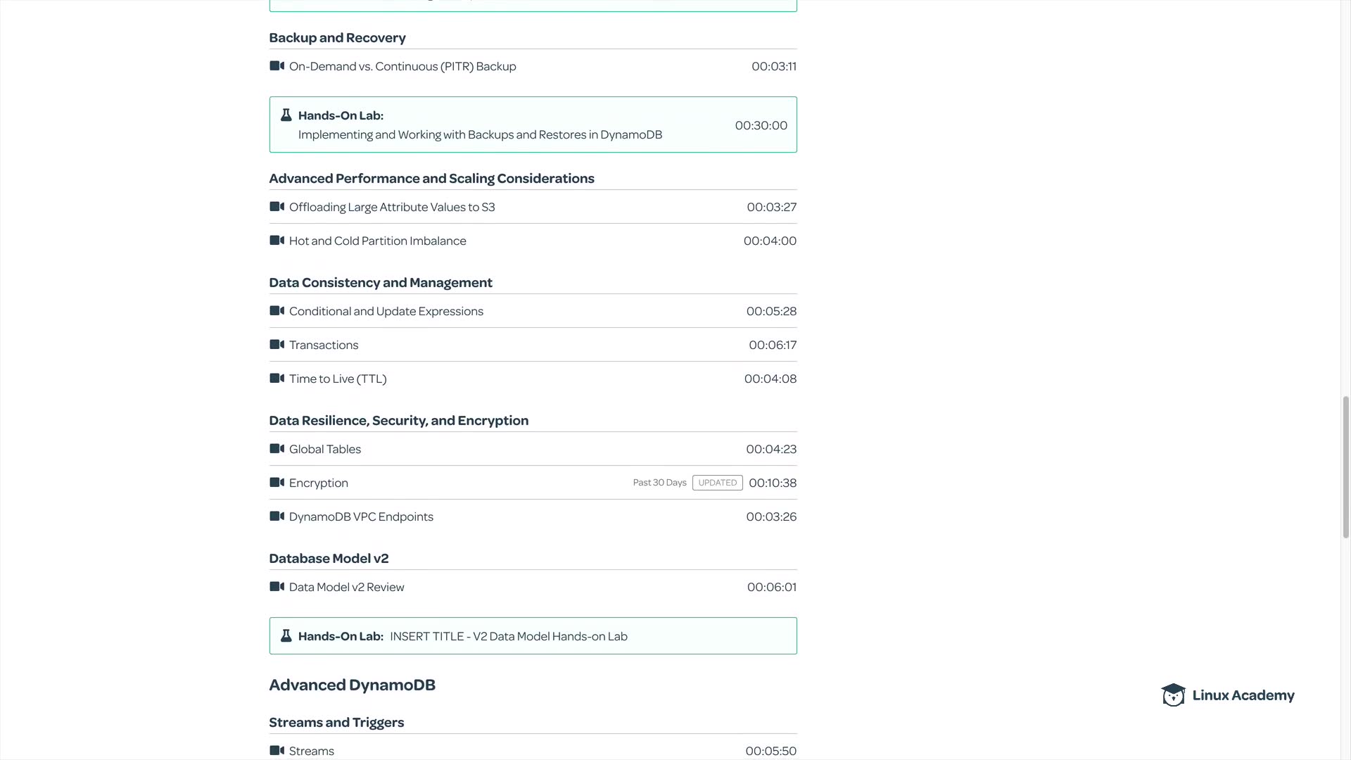Image resolution: width=1351 pixels, height=760 pixels.
Task: Click Advanced DynamoDB section heading
Action: click(x=352, y=685)
